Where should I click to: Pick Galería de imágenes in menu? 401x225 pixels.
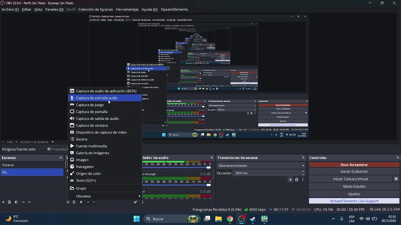[105, 153]
